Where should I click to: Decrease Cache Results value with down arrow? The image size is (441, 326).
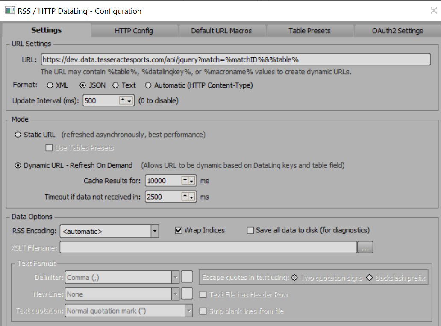click(191, 181)
